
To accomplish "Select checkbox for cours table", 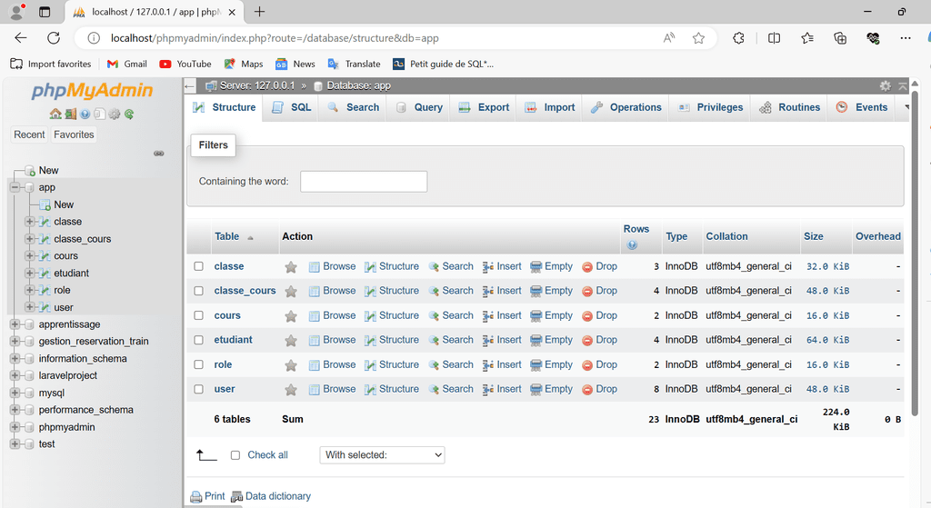I will click(199, 315).
